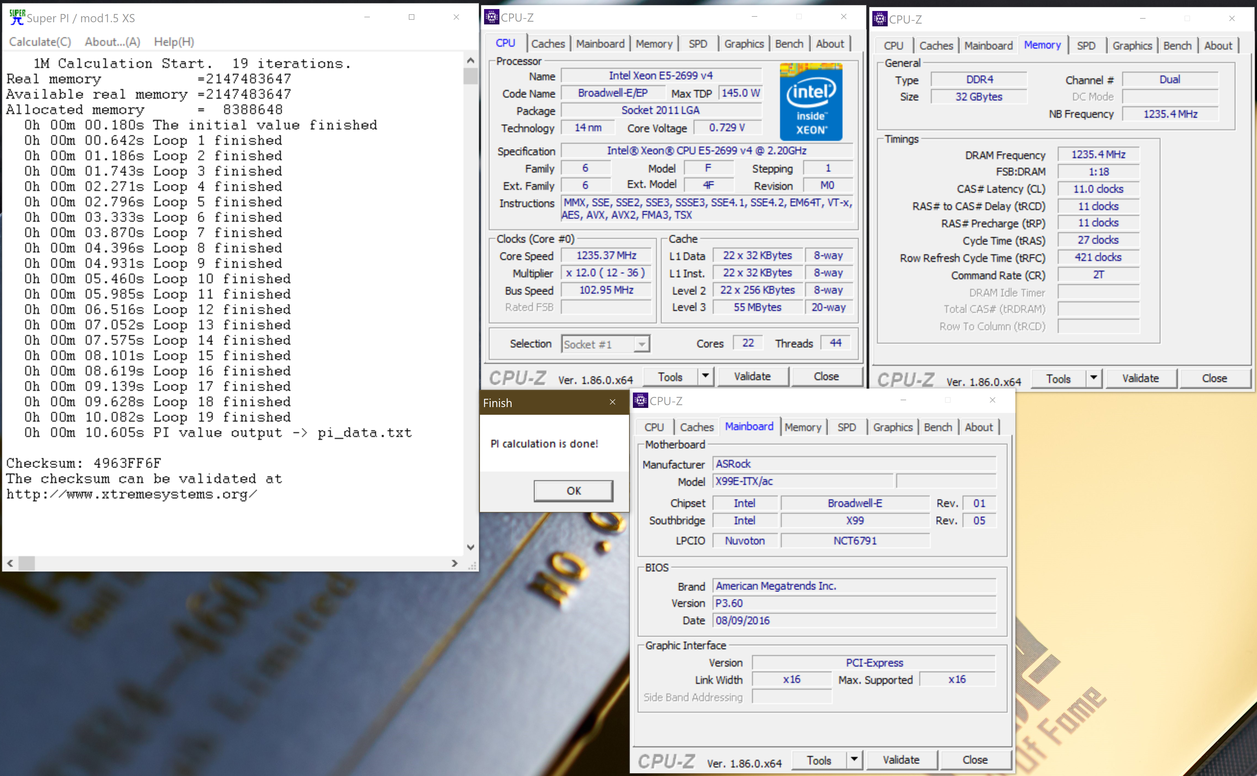Image resolution: width=1257 pixels, height=776 pixels.
Task: Click the Level 3 cache value 55 MBytes
Action: pyautogui.click(x=757, y=307)
